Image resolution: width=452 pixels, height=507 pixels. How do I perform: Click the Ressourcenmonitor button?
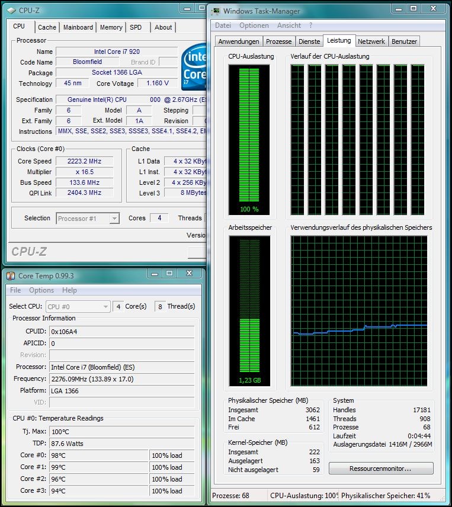(381, 469)
